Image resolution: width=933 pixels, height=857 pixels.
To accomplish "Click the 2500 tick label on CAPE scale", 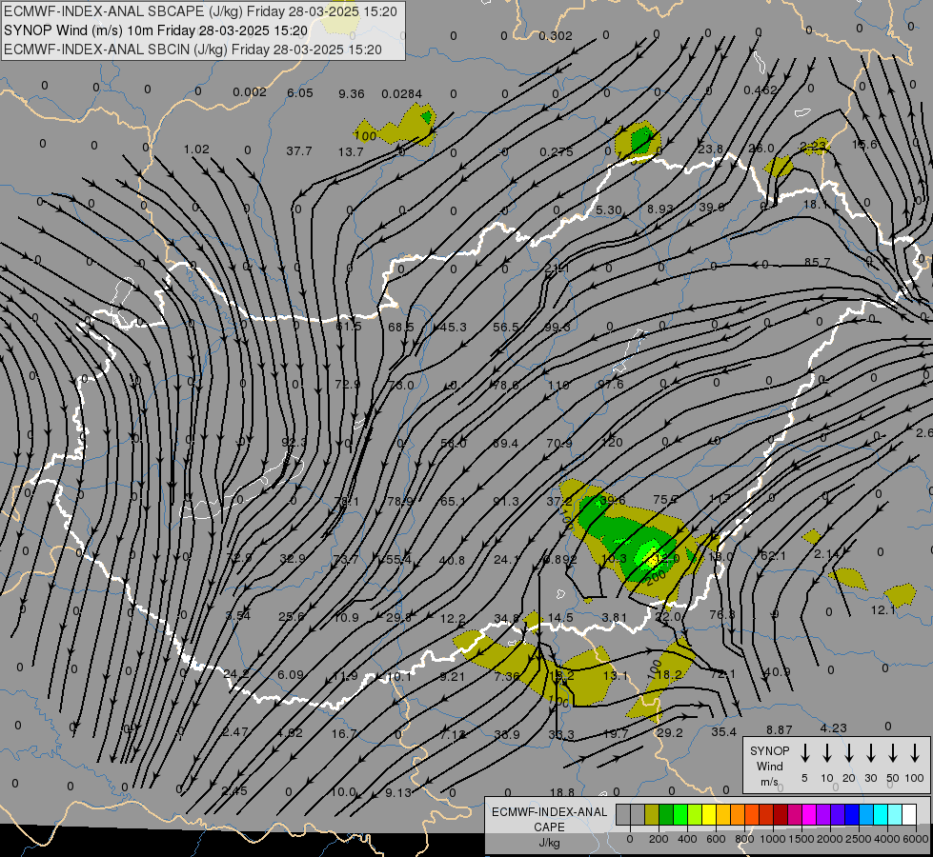I will click(x=858, y=839).
